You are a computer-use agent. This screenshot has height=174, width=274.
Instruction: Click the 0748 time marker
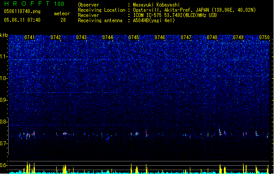pyautogui.click(x=212, y=37)
